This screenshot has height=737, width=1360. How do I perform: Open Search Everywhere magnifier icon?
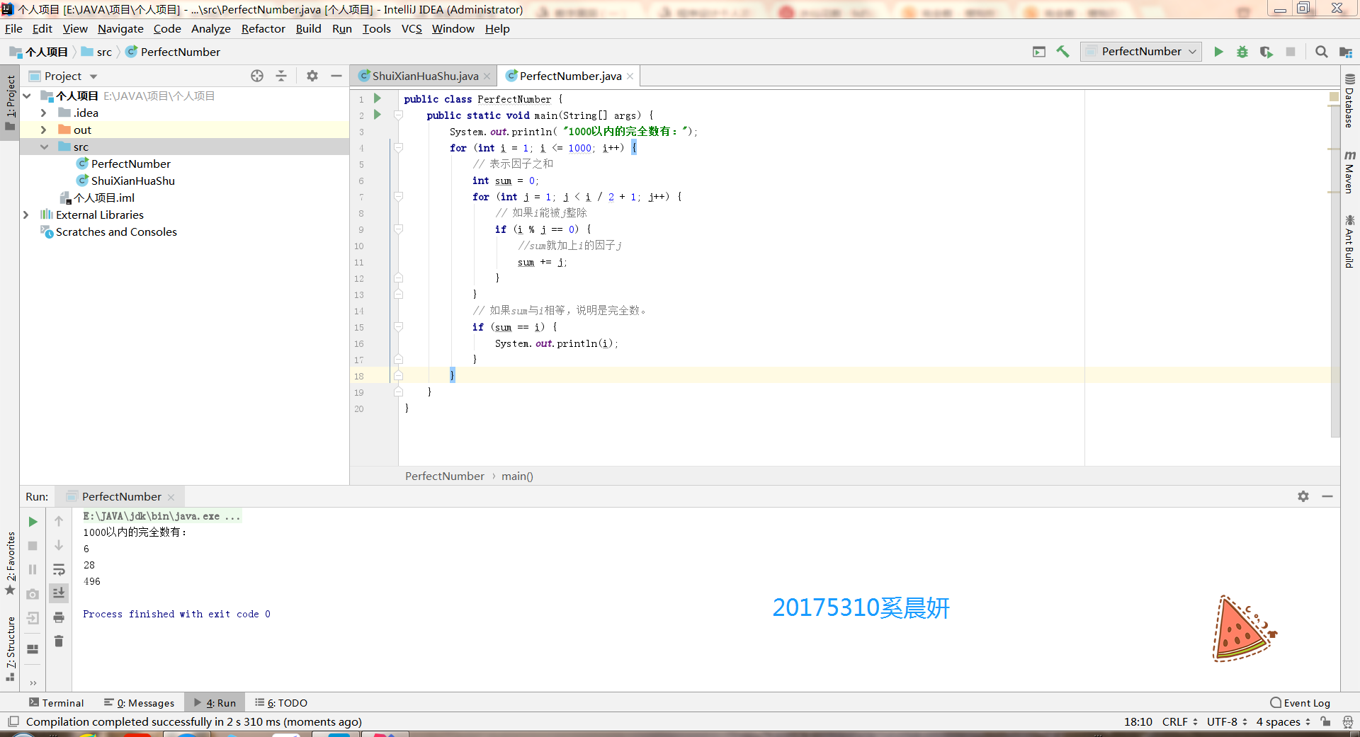coord(1321,52)
